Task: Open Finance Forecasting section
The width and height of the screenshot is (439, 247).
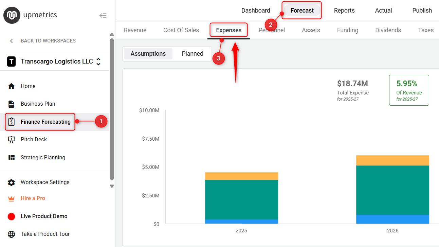Action: coord(45,122)
